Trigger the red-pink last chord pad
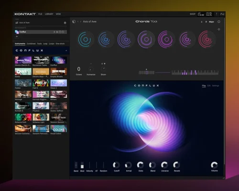Image resolution: width=239 pixels, height=191 pixels. coord(206,39)
